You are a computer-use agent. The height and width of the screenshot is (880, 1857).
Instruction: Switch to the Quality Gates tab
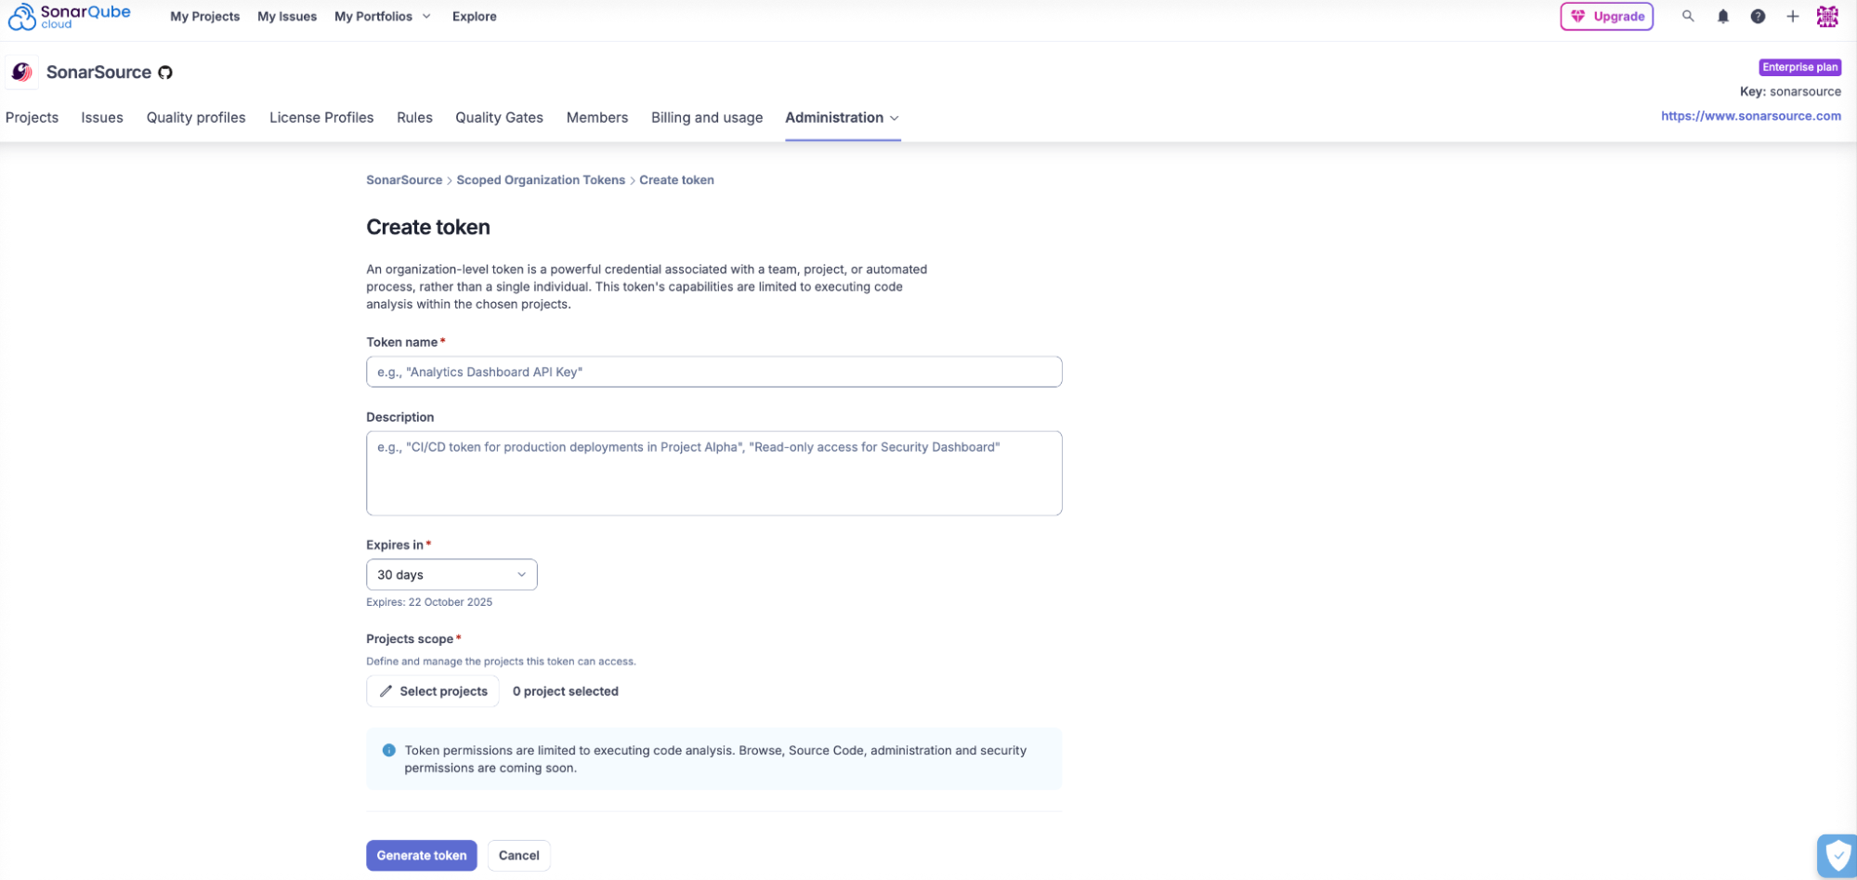[x=499, y=118]
